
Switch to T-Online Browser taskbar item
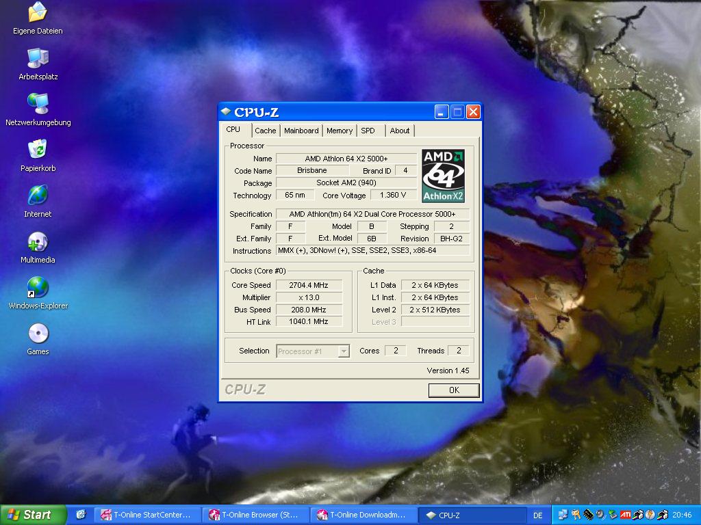[x=256, y=515]
